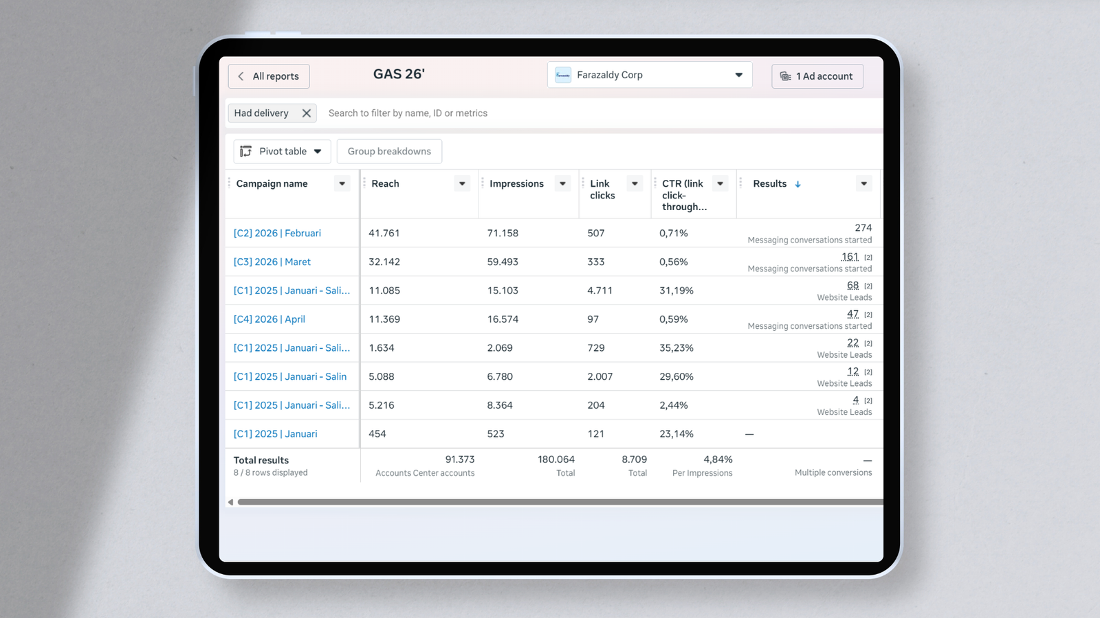Click the Had delivery filter chip label
Screen dimensions: 1100x618
point(261,113)
